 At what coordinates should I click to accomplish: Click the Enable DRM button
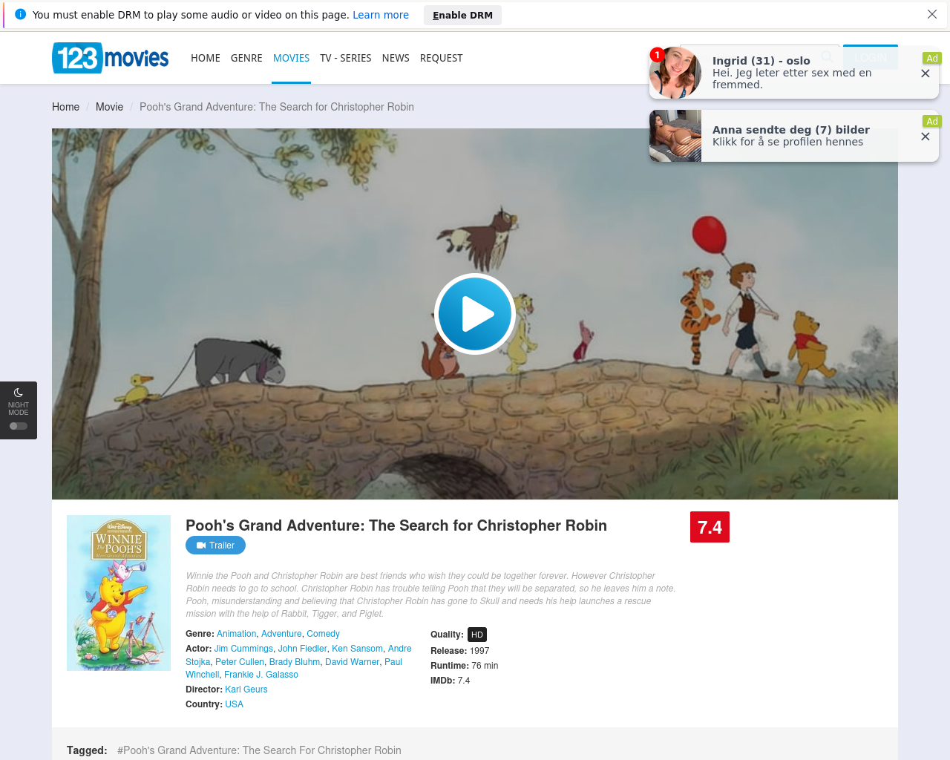(x=462, y=15)
